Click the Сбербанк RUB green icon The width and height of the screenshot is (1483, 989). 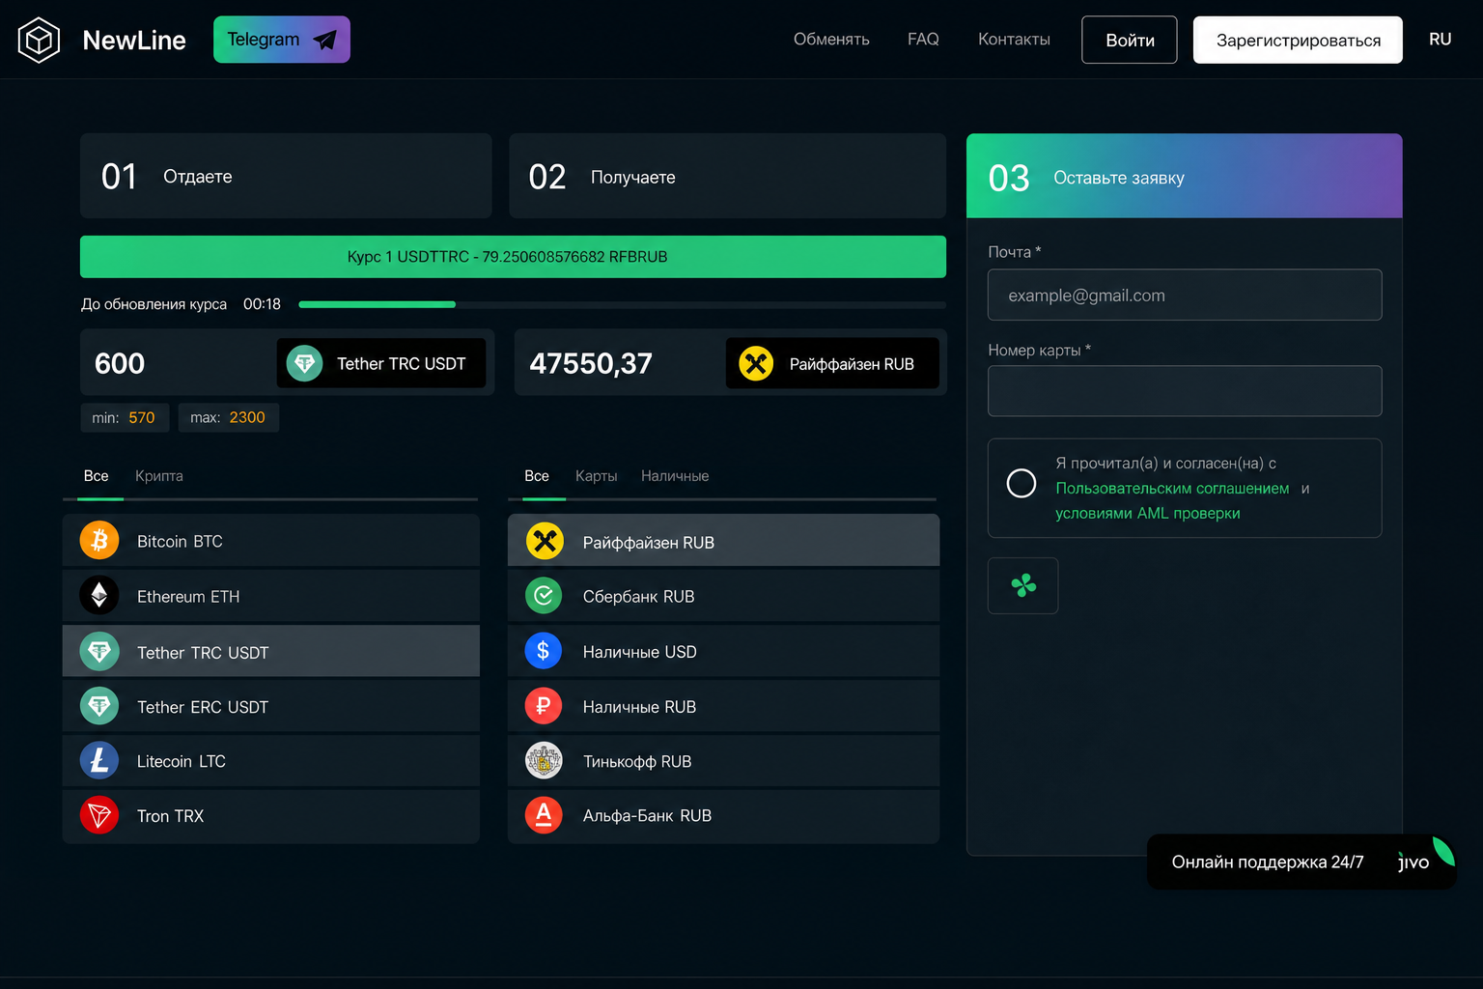click(544, 596)
